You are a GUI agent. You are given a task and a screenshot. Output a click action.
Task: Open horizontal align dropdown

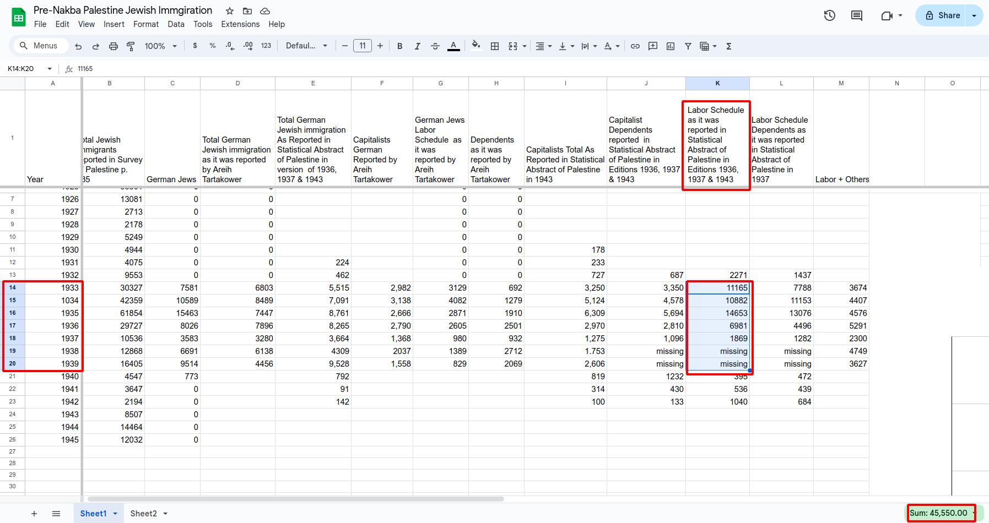544,46
